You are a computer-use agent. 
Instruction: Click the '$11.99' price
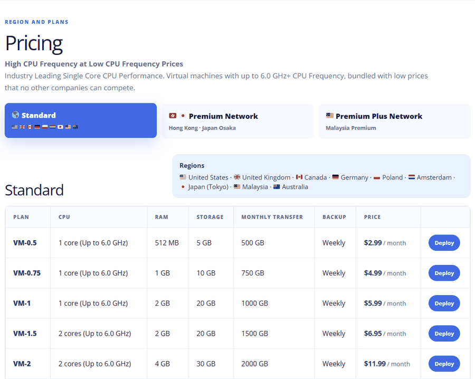pyautogui.click(x=375, y=364)
